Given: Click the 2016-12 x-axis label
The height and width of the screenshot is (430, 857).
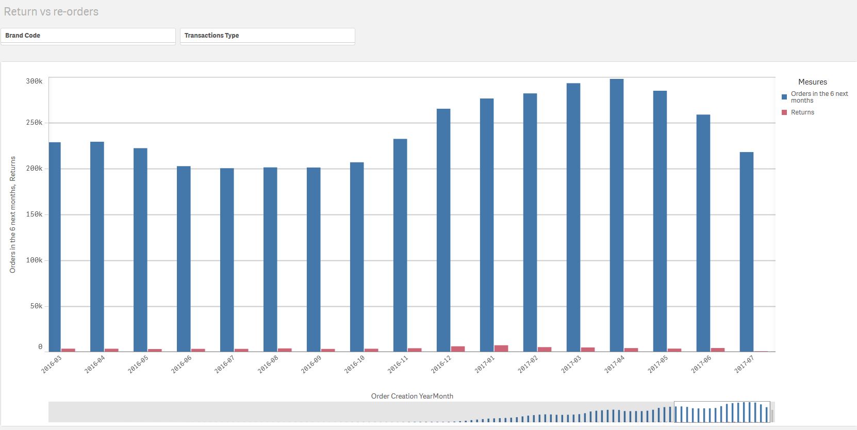Looking at the screenshot, I should coord(441,365).
